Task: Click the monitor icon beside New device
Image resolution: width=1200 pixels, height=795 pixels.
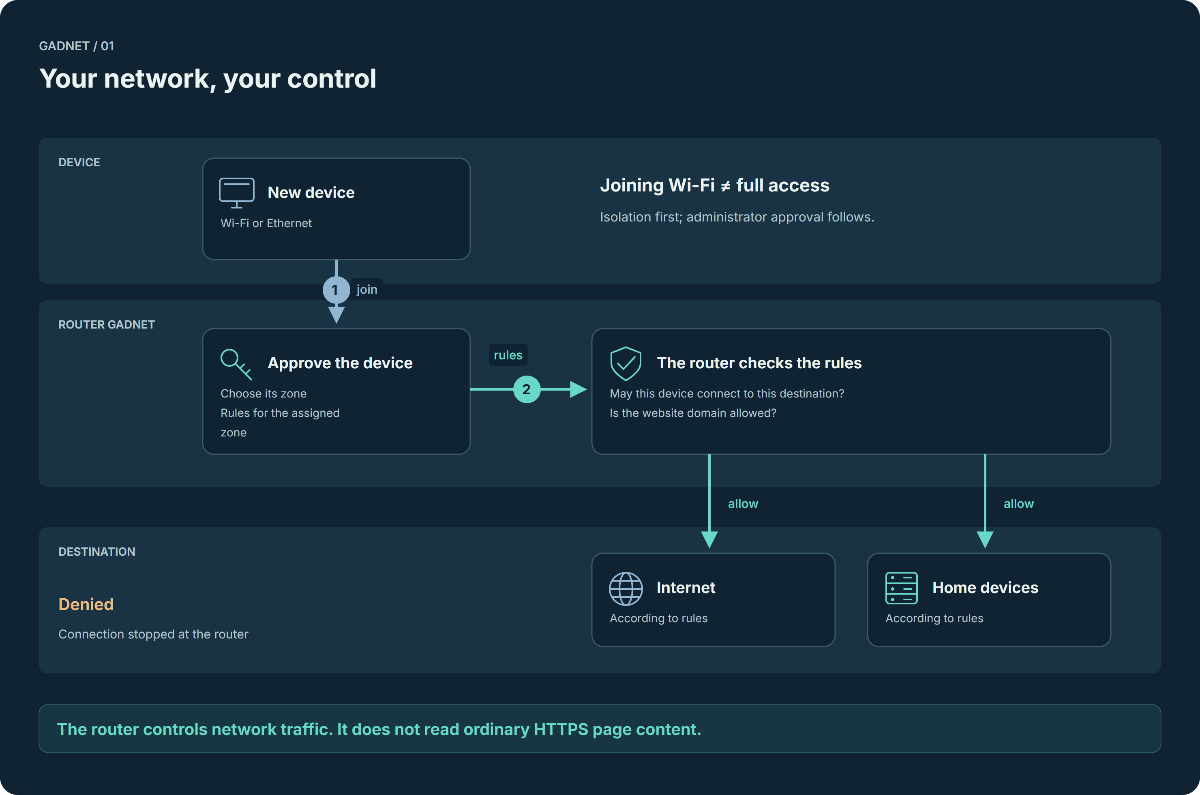Action: pos(236,193)
